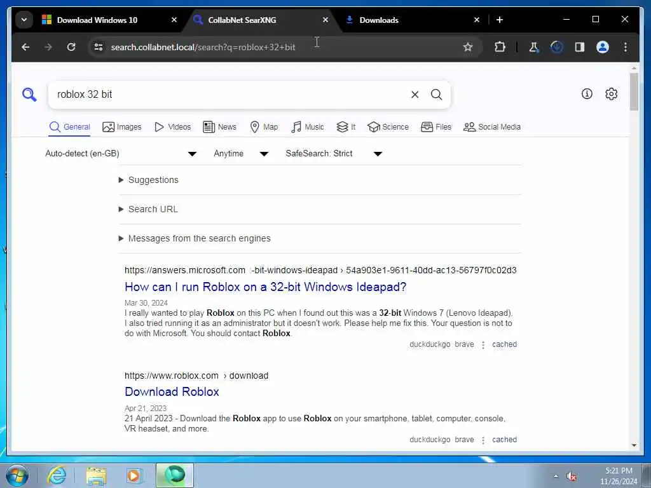Expand the Suggestions section
Viewport: 651px width, 488px height.
coord(149,180)
